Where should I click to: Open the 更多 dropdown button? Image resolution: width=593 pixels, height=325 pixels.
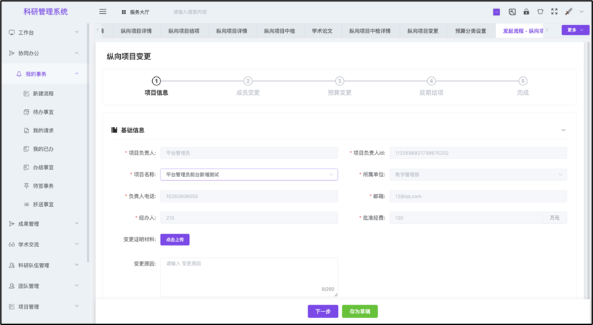tap(575, 31)
